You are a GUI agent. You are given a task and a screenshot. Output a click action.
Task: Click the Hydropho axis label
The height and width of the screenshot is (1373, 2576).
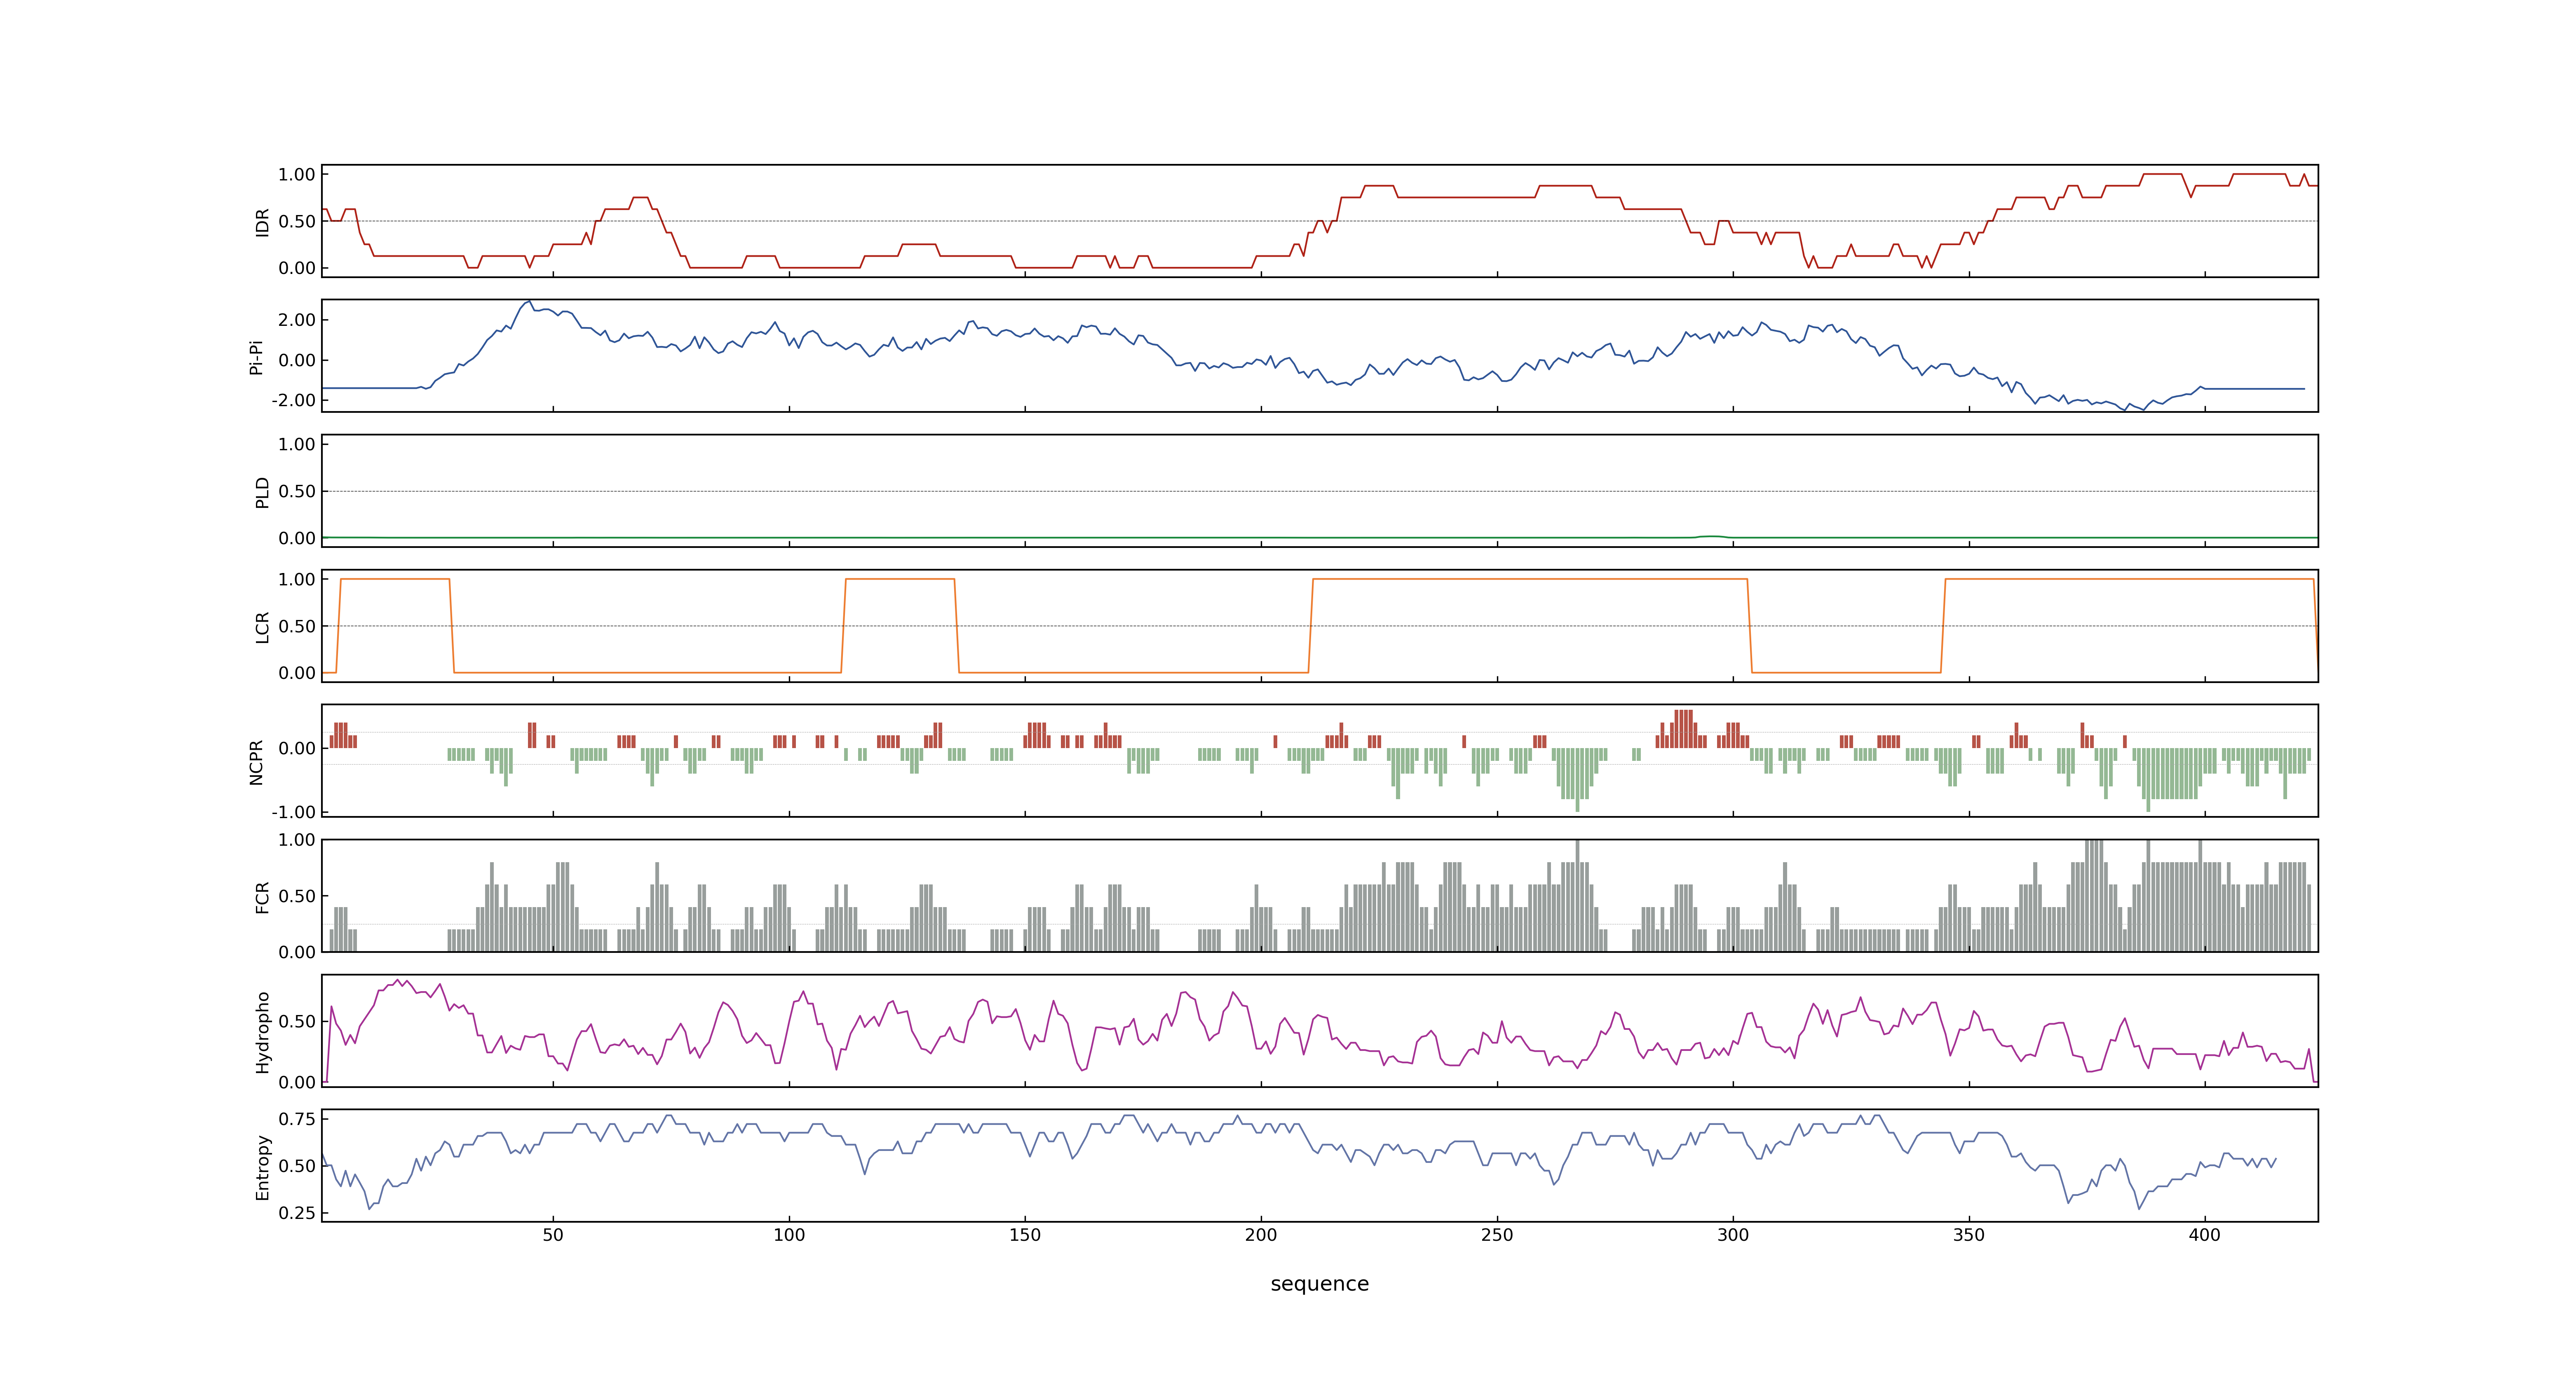(x=262, y=1032)
